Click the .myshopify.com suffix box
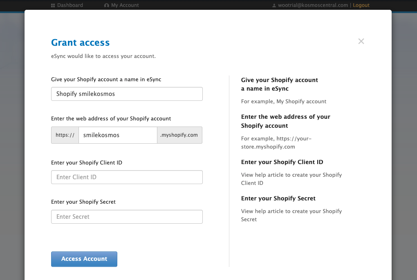This screenshot has height=280, width=417. (179, 135)
